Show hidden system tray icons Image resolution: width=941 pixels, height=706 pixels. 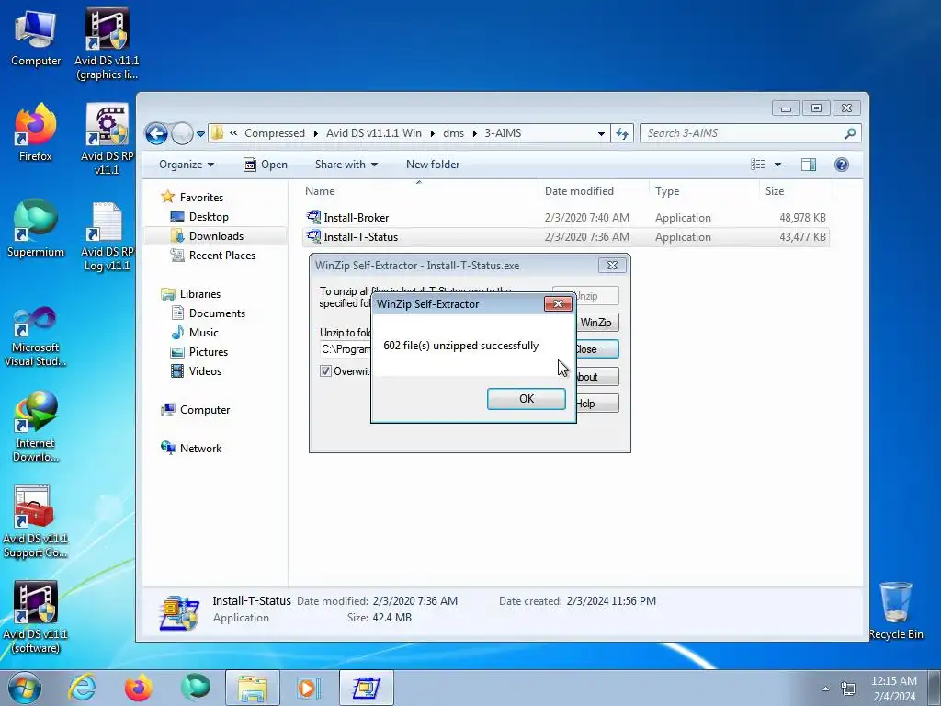825,689
